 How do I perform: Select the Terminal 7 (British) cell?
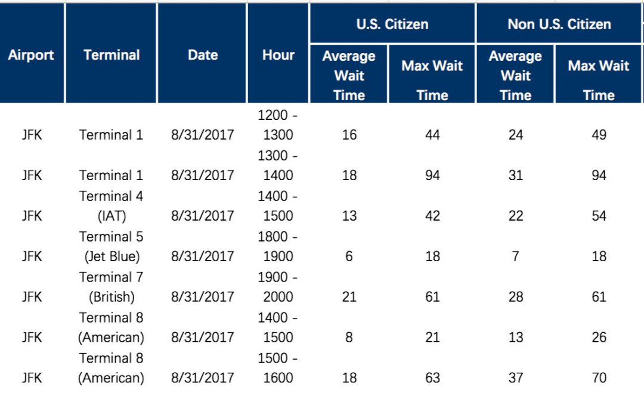click(112, 287)
